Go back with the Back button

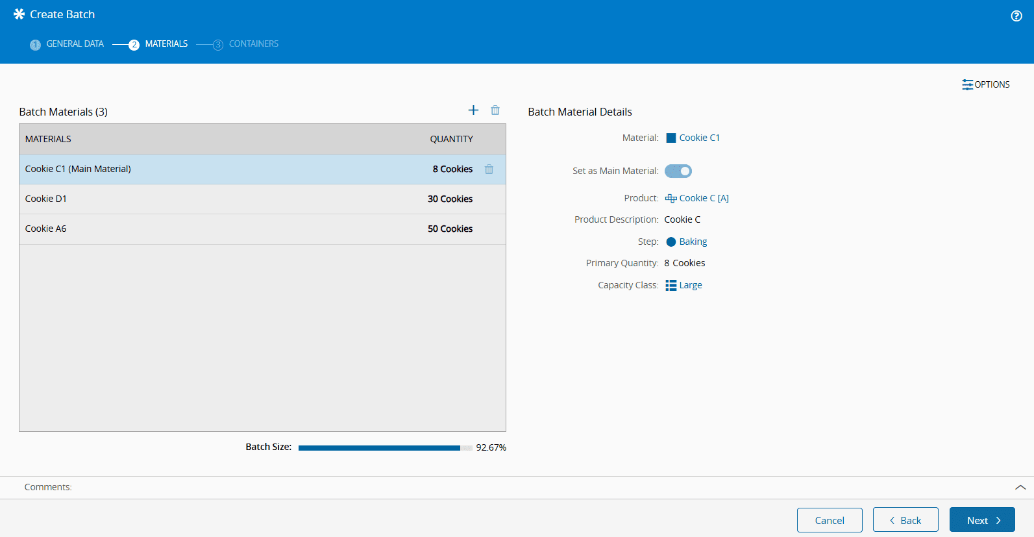(x=905, y=520)
